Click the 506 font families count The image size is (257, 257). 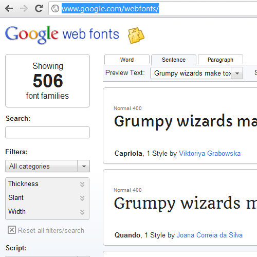pyautogui.click(x=48, y=81)
